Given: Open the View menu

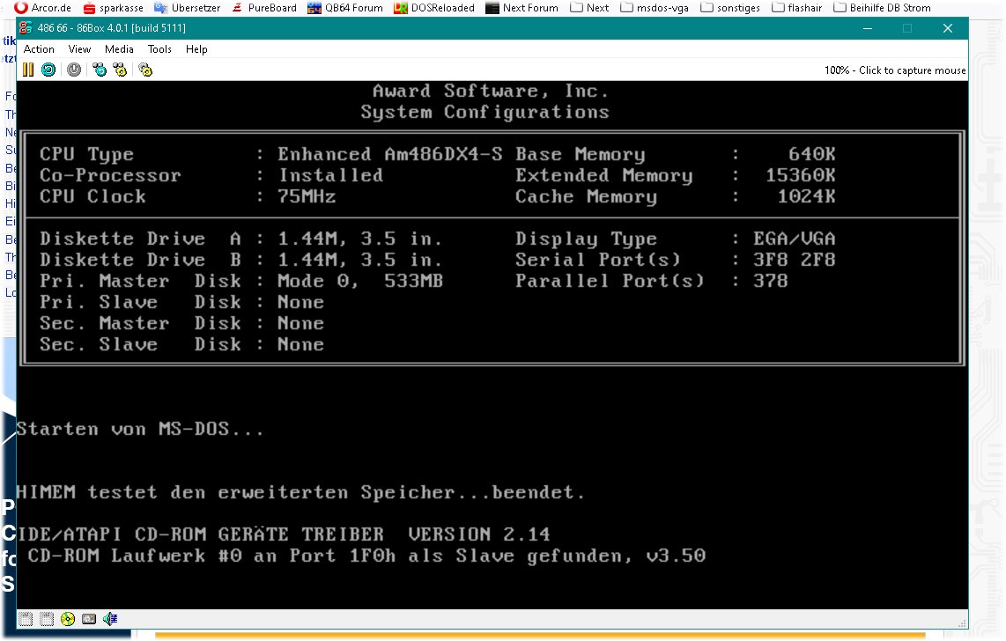Looking at the screenshot, I should [x=79, y=49].
